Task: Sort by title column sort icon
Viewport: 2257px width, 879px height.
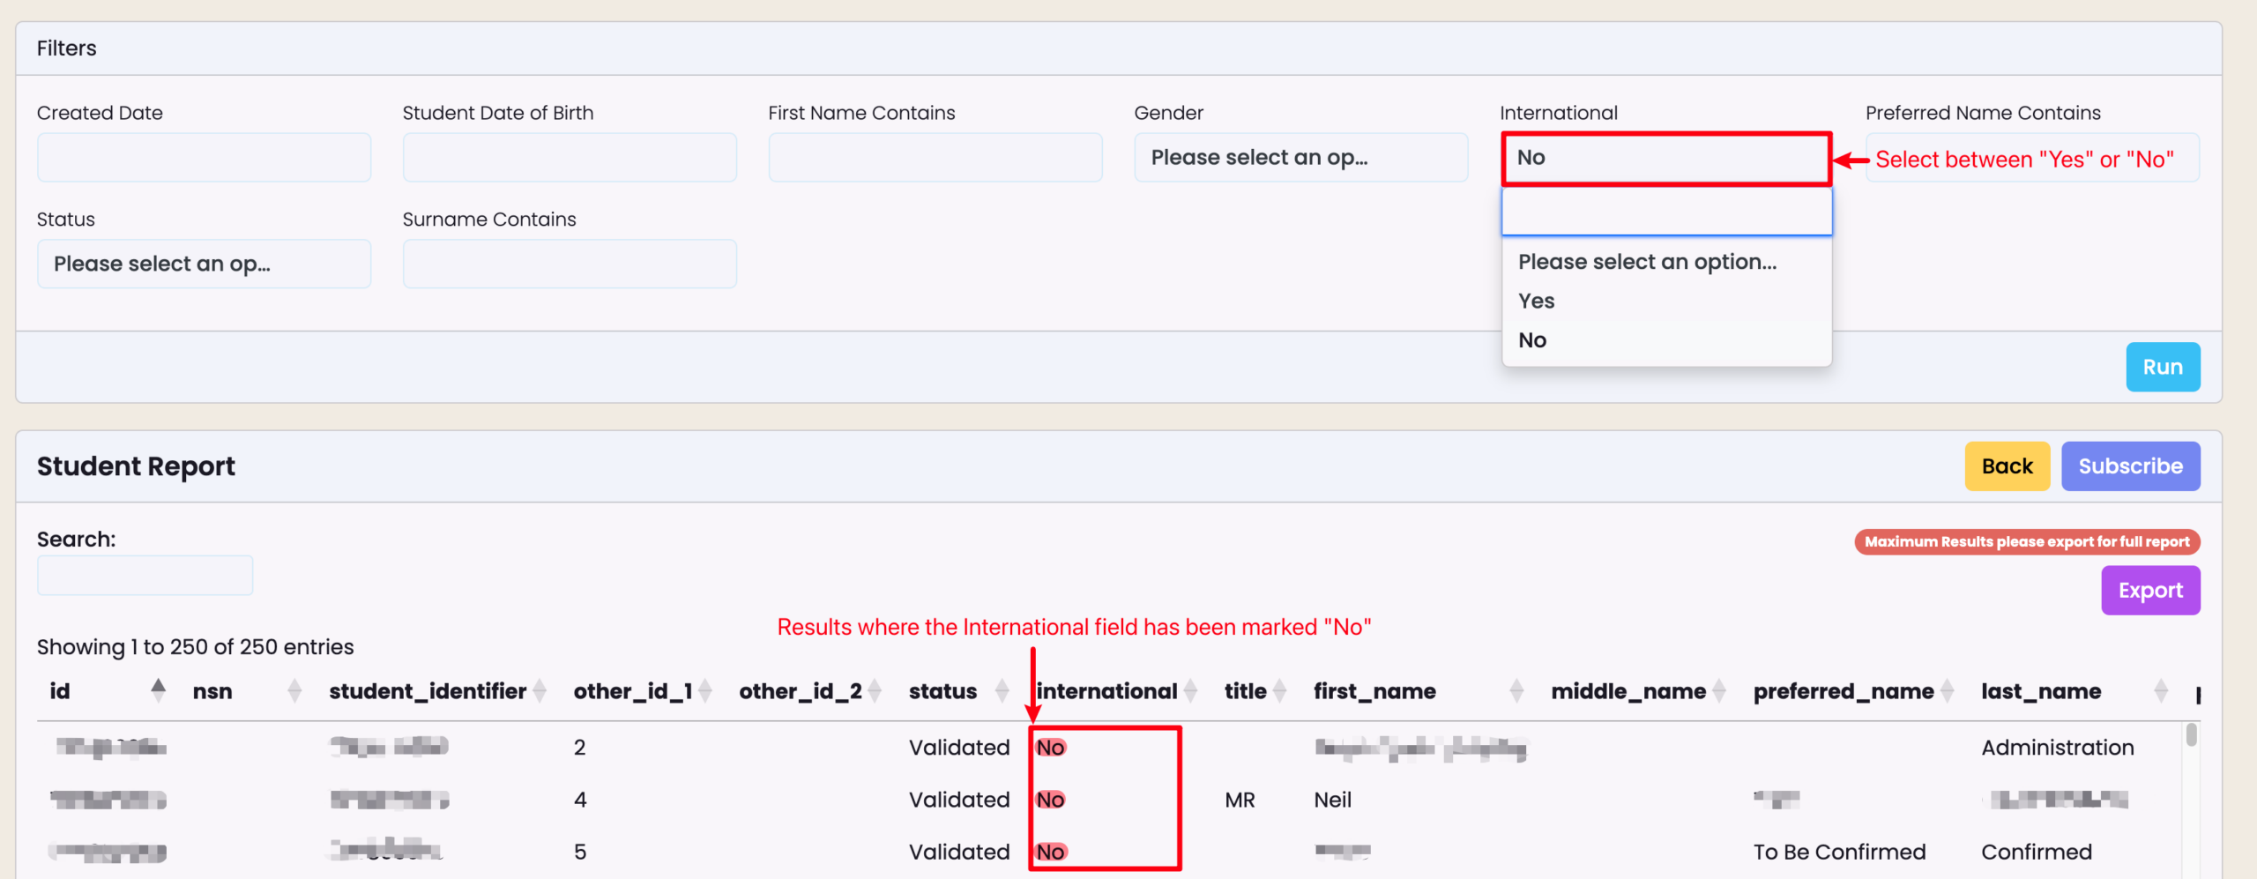Action: point(1280,691)
